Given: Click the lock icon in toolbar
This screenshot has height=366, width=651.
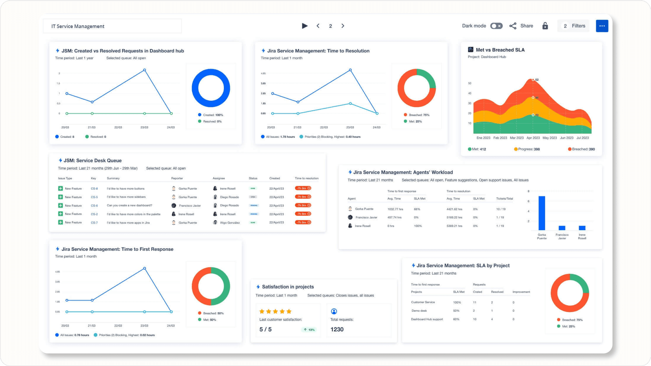Looking at the screenshot, I should (x=545, y=26).
